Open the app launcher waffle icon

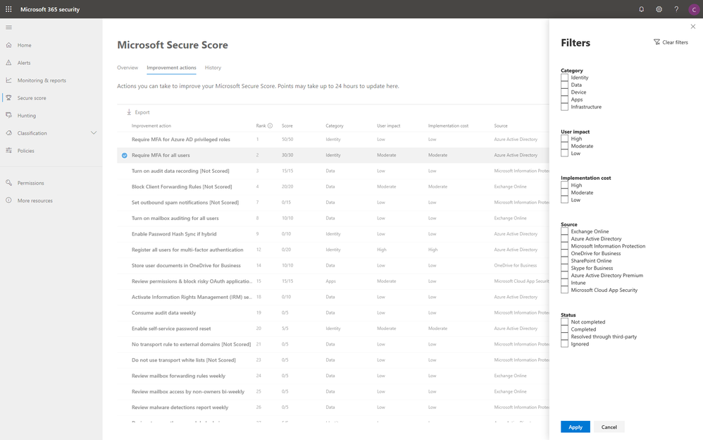point(8,9)
